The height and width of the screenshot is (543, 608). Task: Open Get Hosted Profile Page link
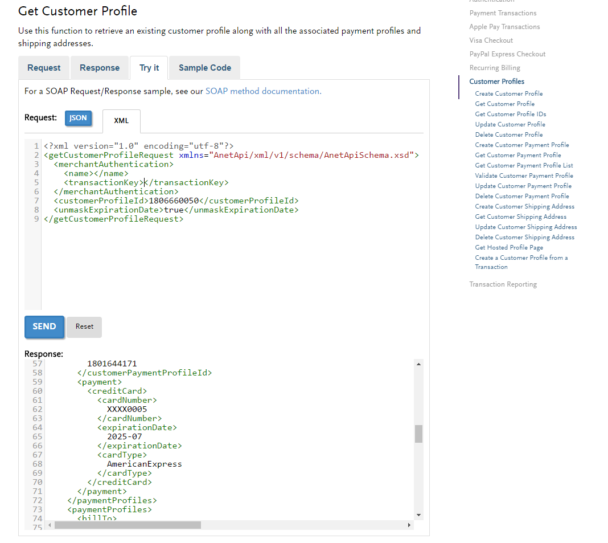click(509, 247)
